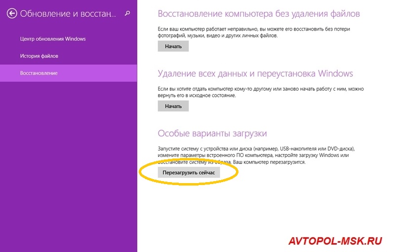
Task: Click the heading Обновление и восстан..
Action: 68,14
